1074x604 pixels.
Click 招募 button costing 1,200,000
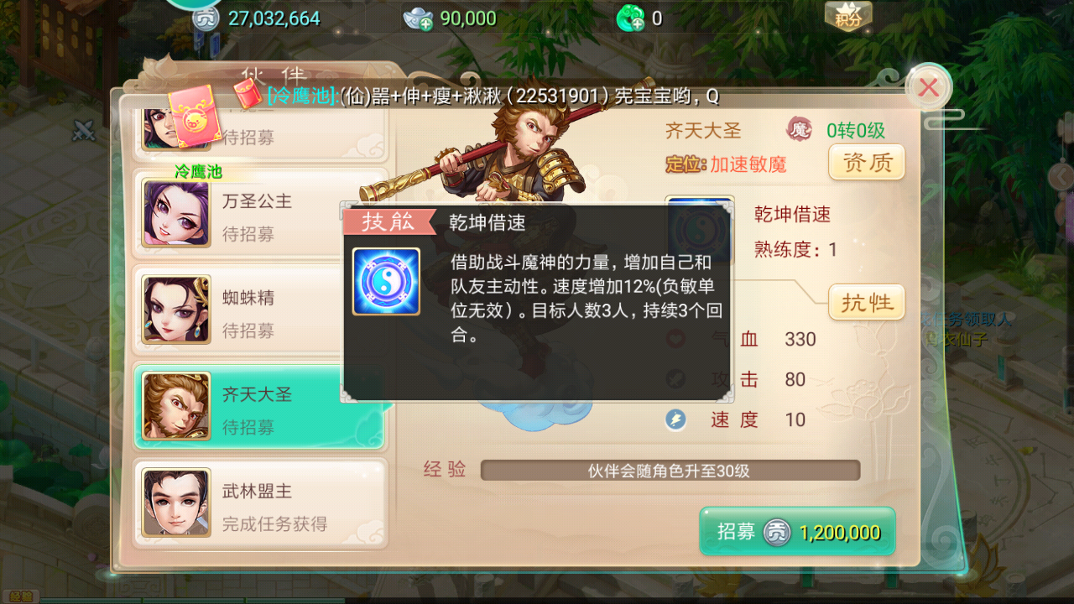pyautogui.click(x=797, y=532)
